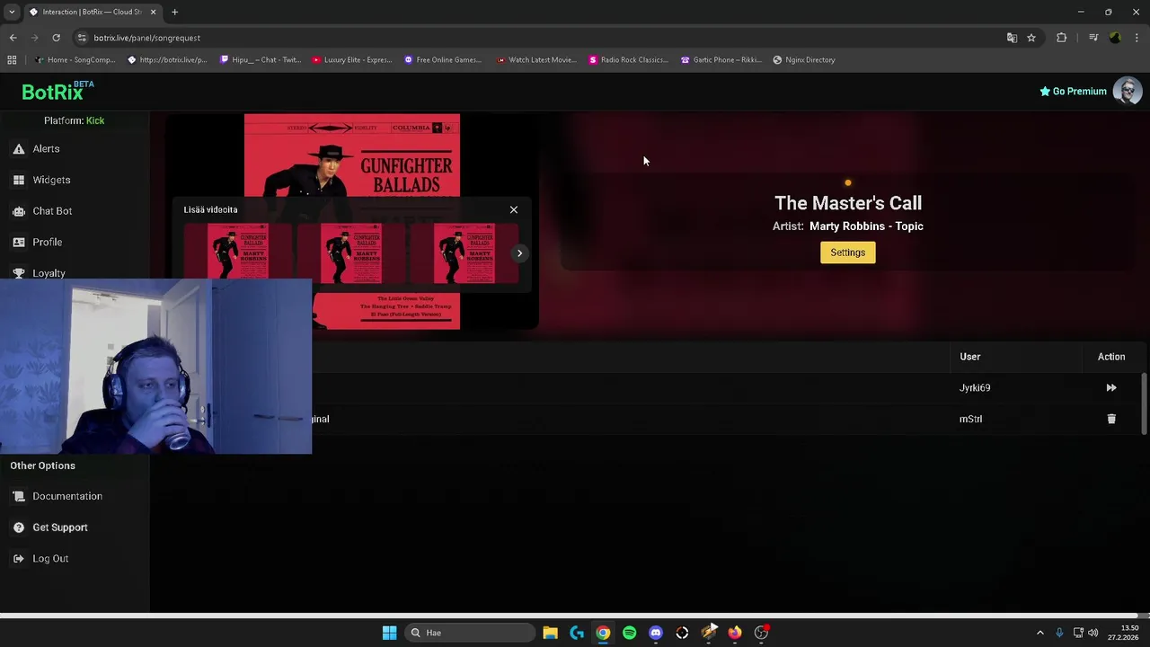Click the taskbar search box Hae

(x=468, y=633)
